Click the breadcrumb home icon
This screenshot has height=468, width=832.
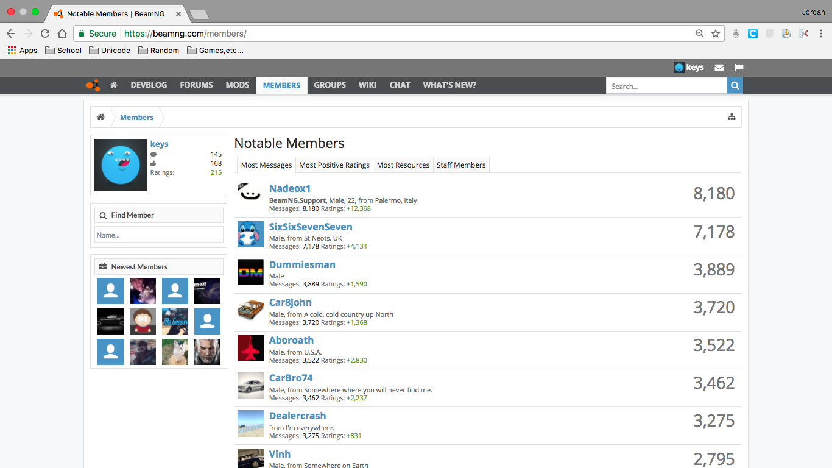100,117
